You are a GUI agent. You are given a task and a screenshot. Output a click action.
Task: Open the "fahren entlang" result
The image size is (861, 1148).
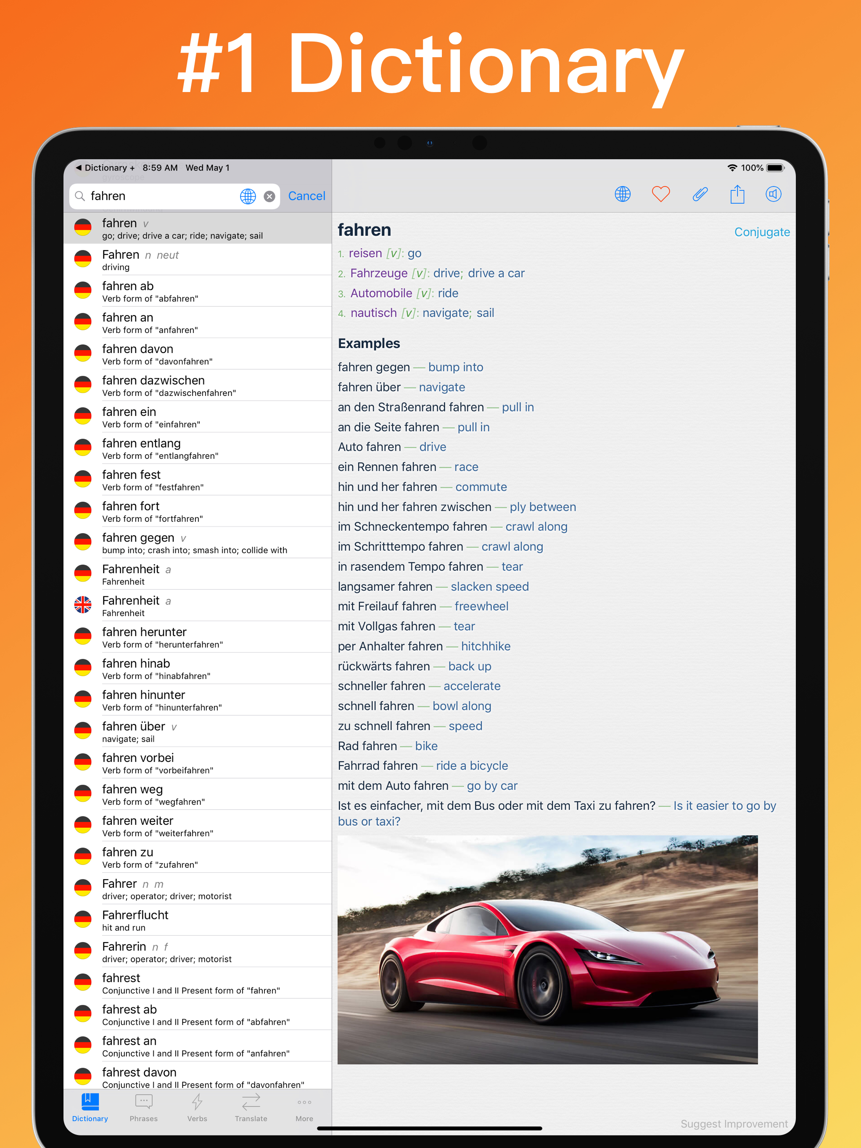pyautogui.click(x=197, y=448)
